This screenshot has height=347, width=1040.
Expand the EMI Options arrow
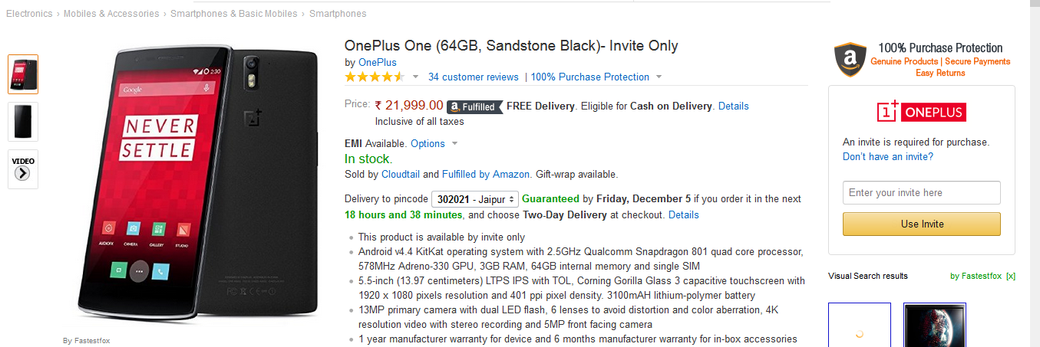[x=454, y=143]
